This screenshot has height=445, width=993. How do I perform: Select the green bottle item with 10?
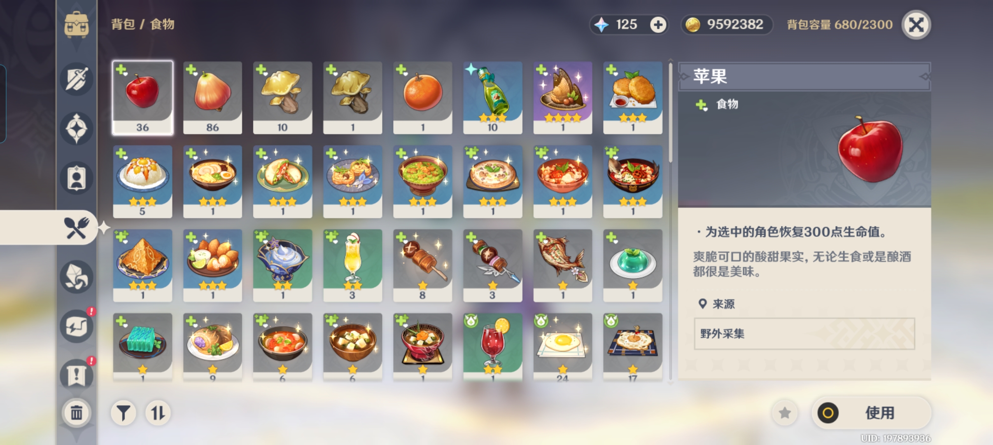(493, 98)
